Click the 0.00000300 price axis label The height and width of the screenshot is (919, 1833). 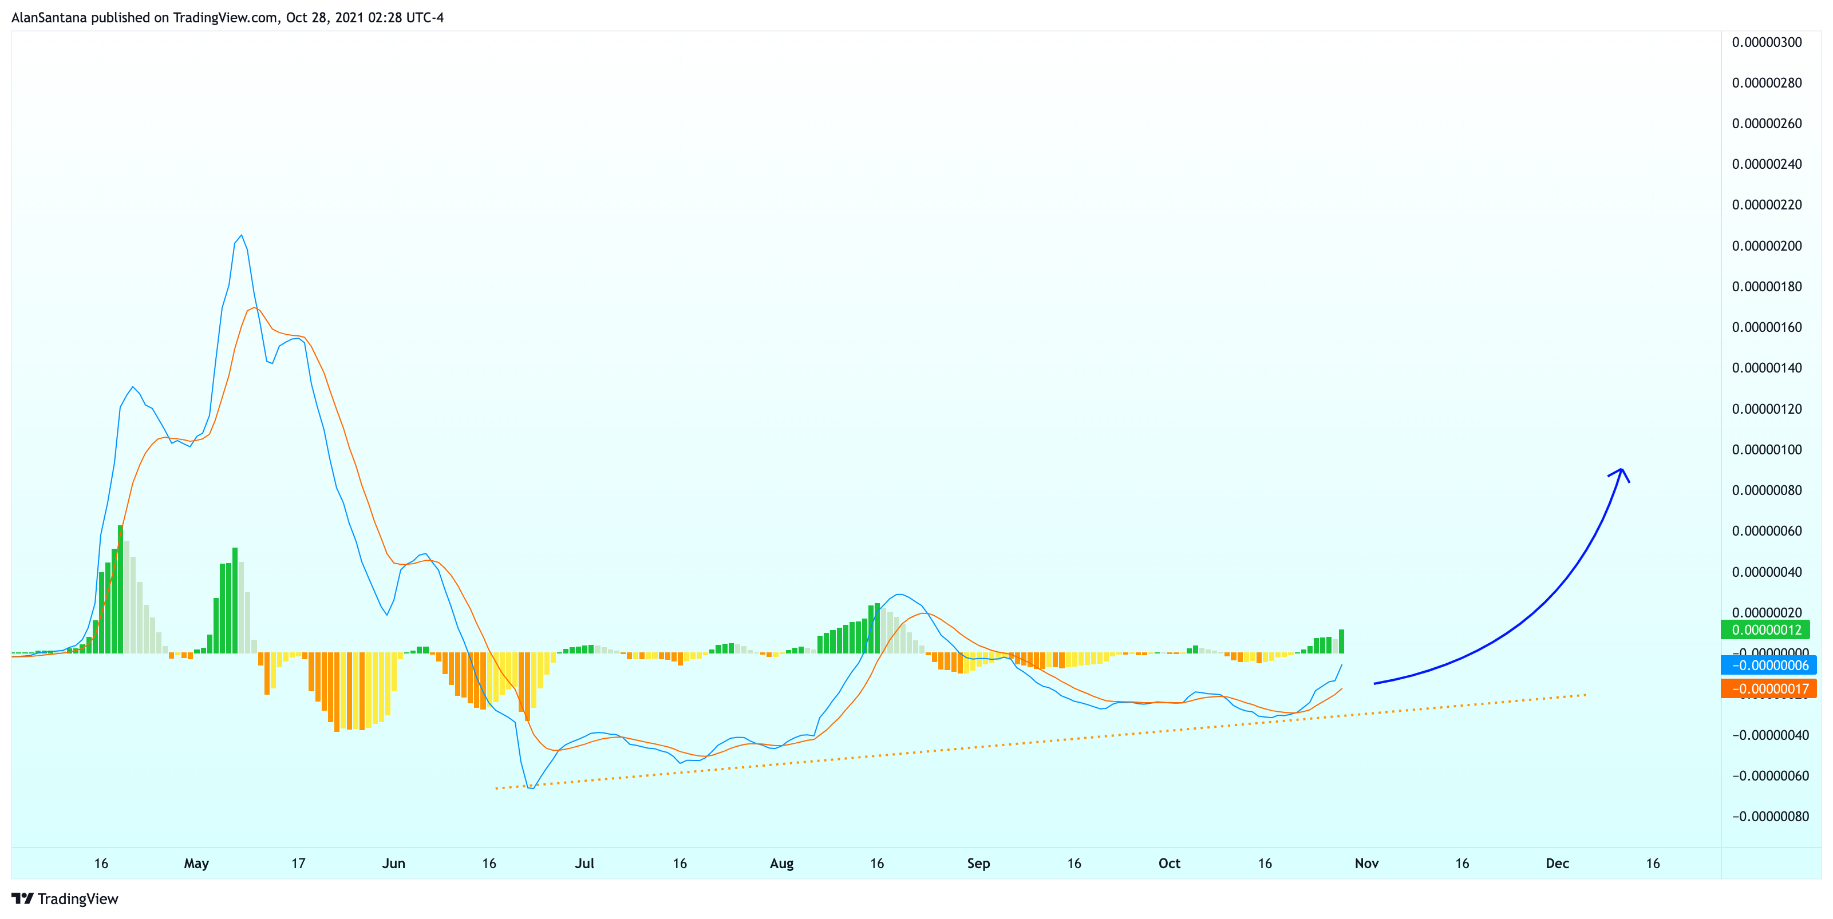[x=1767, y=42]
